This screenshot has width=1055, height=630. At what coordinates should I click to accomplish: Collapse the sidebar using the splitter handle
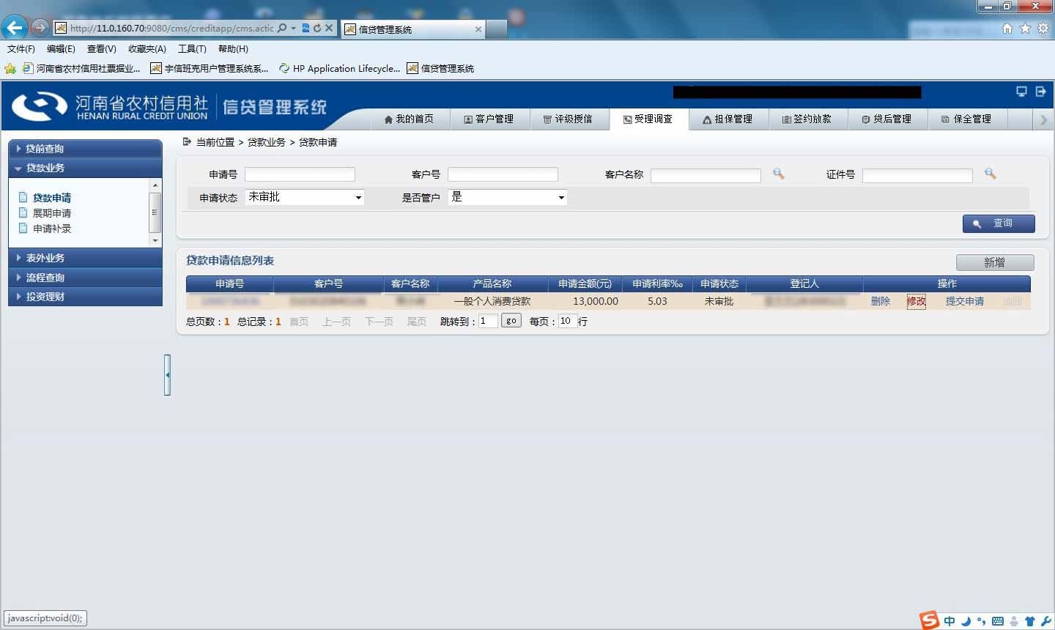[167, 375]
